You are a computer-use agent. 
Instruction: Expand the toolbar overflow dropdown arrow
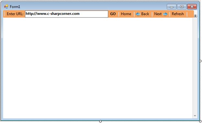[x=195, y=16]
